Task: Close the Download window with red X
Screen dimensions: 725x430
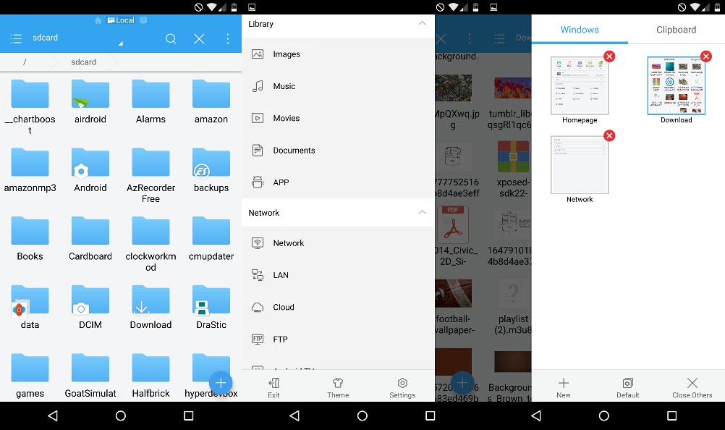Action: (x=706, y=56)
